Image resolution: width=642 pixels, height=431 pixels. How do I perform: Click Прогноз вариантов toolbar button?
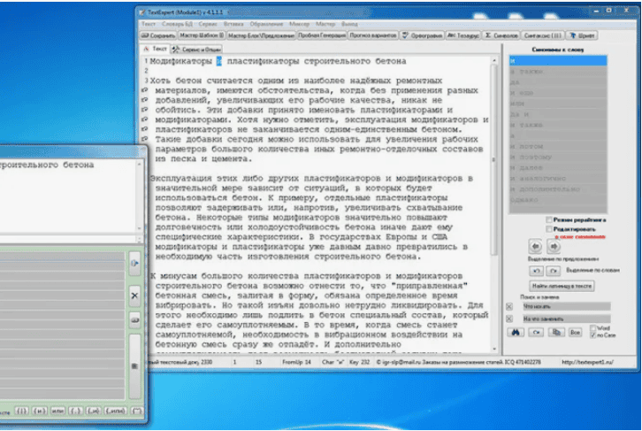(373, 35)
